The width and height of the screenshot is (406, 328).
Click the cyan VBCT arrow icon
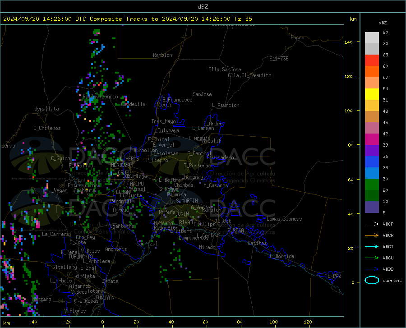pyautogui.click(x=372, y=246)
